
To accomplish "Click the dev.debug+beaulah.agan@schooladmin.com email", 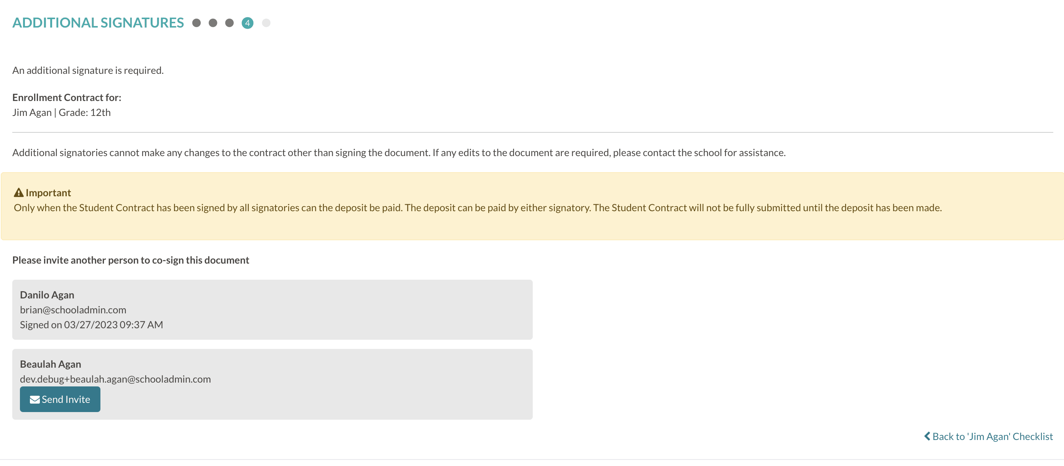I will click(x=115, y=379).
